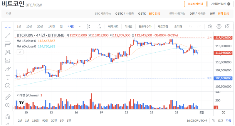This screenshot has width=235, height=126.
Task: Open quick search with lightning magnifier
Action: click(x=210, y=26)
